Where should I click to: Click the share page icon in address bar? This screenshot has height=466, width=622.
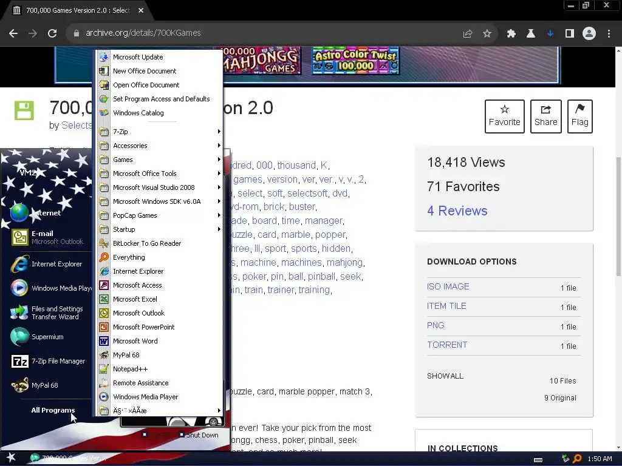[x=468, y=34]
